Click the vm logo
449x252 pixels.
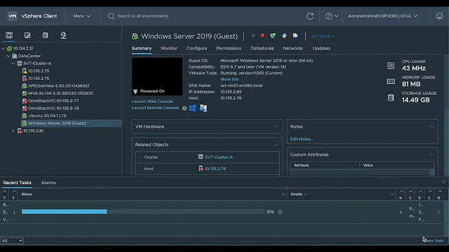[12, 16]
